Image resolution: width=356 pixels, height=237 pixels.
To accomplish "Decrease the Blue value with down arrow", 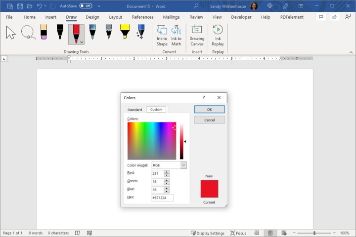I will 167,191.
